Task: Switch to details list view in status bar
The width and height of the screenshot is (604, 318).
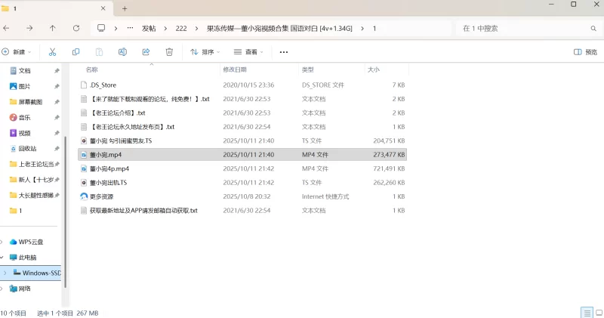Action: 586,313
